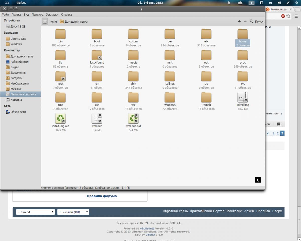
Task: Open the usr folder
Action: [97, 98]
